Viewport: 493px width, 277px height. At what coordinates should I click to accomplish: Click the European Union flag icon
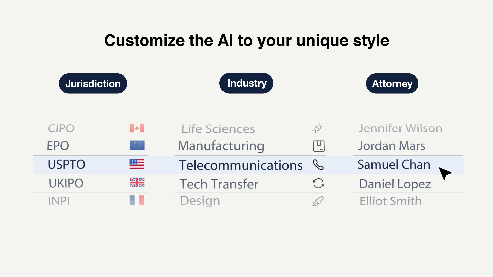point(137,146)
